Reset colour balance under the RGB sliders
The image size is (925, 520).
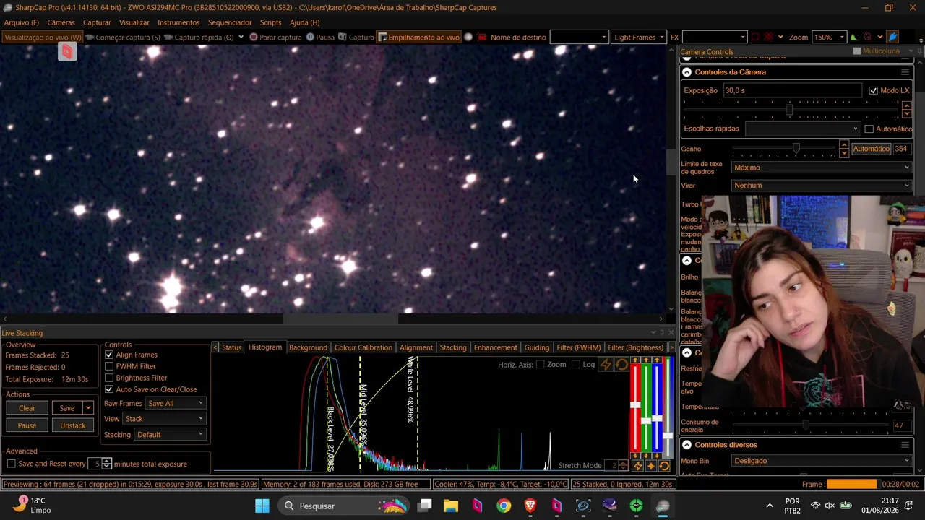(664, 466)
